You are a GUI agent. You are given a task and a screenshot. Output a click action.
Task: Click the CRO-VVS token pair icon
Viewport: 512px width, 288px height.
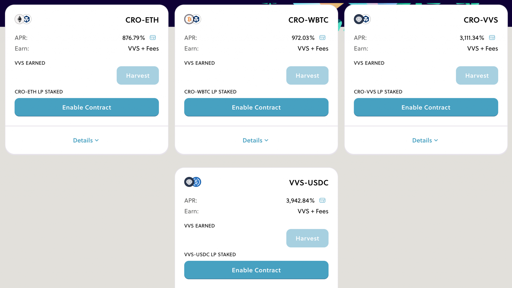362,19
